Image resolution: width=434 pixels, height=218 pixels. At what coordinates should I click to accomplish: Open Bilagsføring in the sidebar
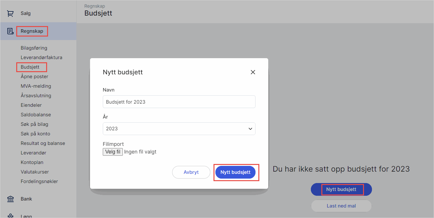tap(34, 48)
